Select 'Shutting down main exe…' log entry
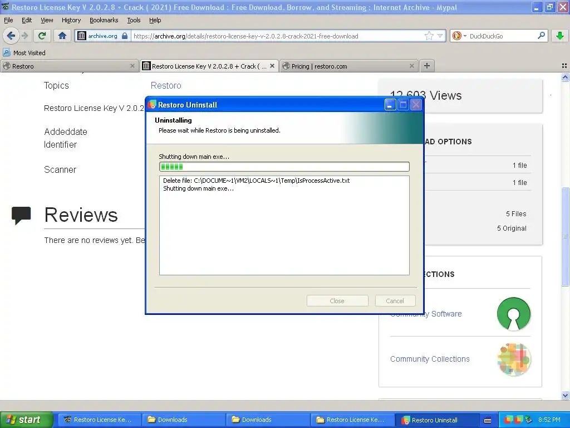Viewport: 570px width, 428px height. (x=199, y=188)
